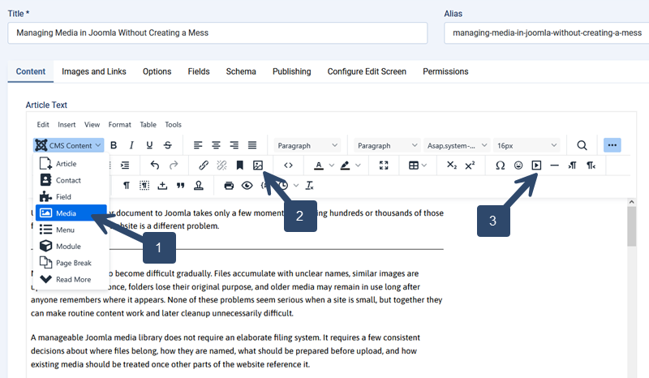Open the Format menu of the editor

click(x=119, y=125)
